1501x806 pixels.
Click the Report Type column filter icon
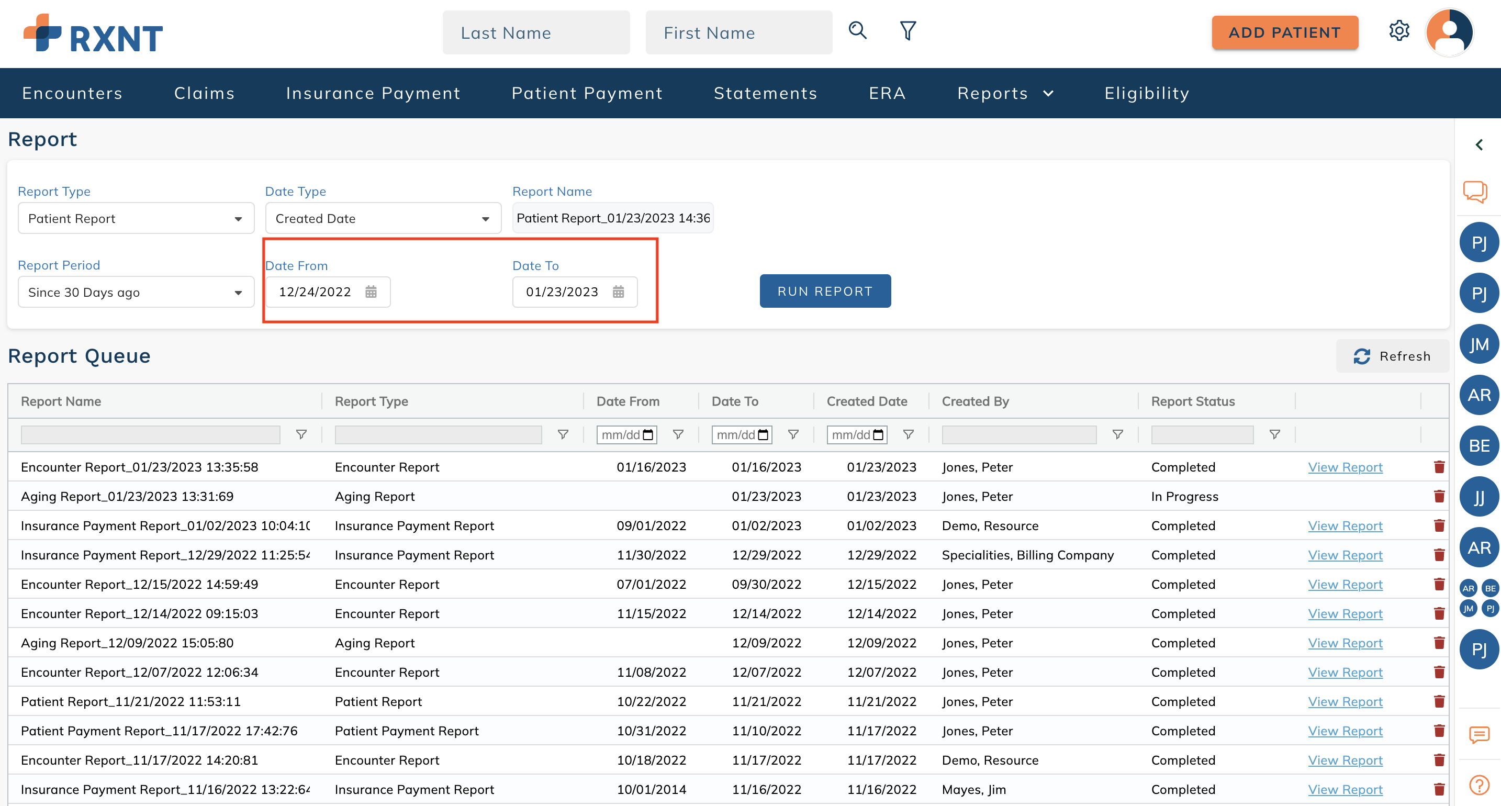coord(563,435)
